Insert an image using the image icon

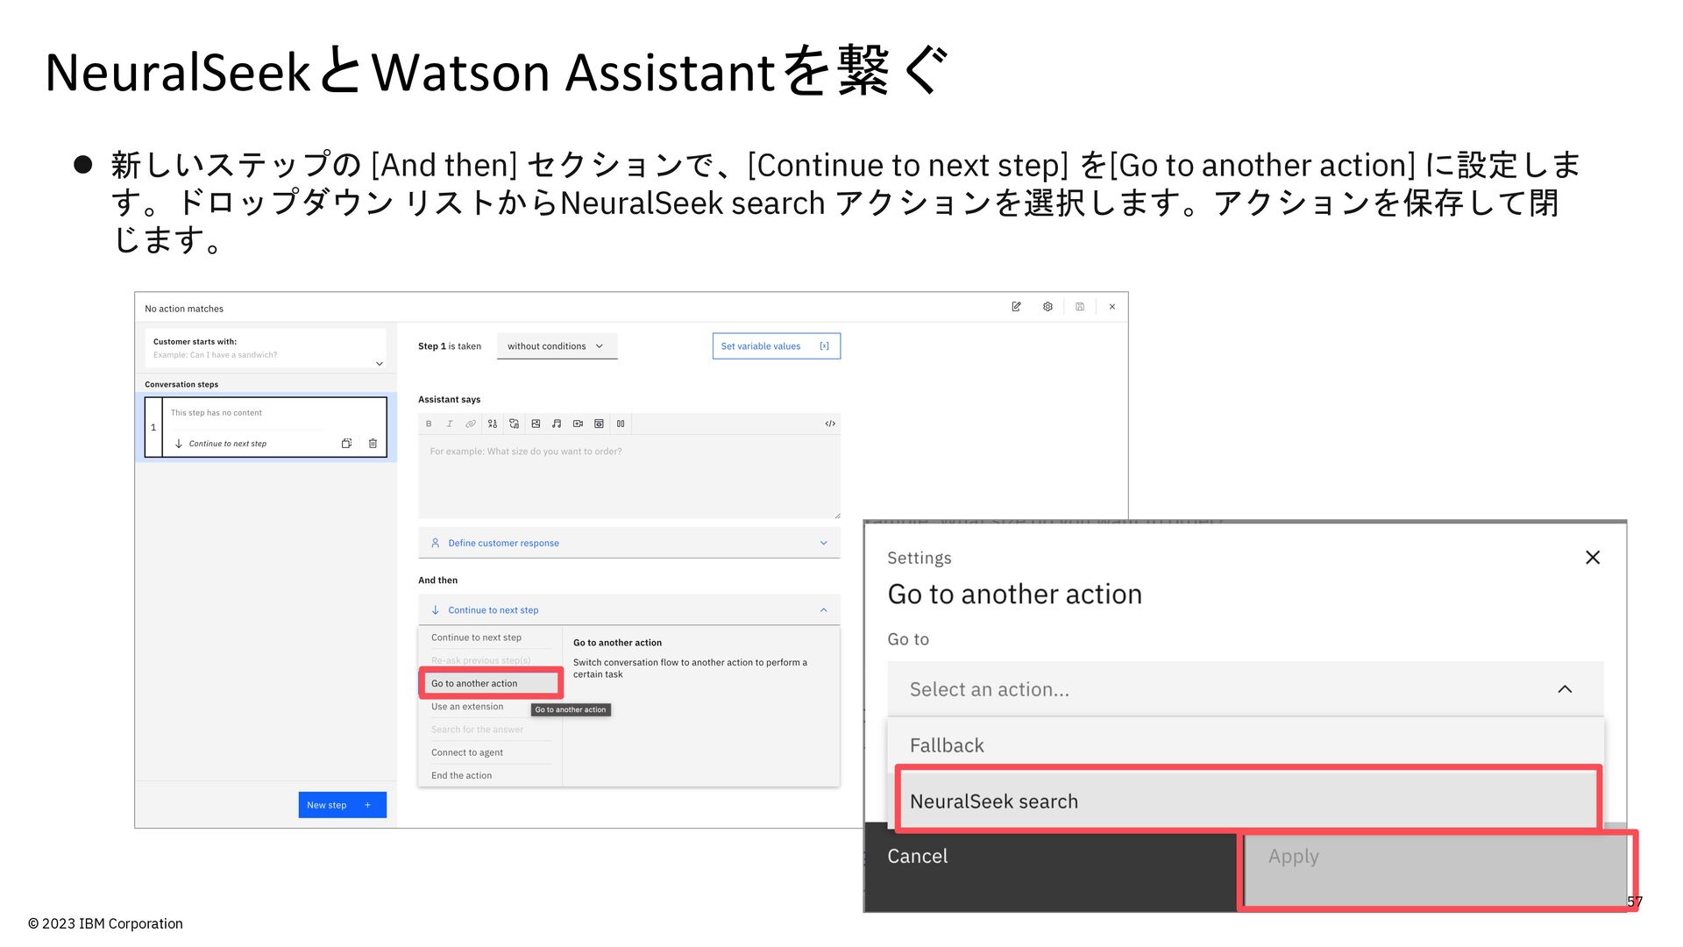[x=536, y=424]
